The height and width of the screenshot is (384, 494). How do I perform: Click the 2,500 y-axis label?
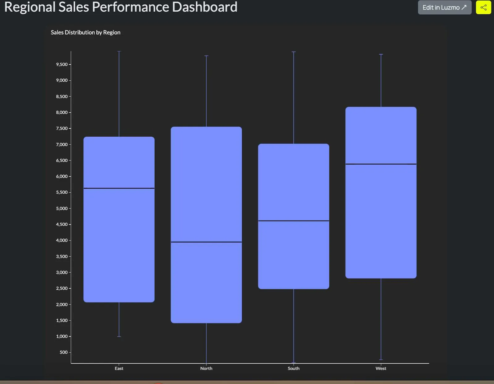62,288
